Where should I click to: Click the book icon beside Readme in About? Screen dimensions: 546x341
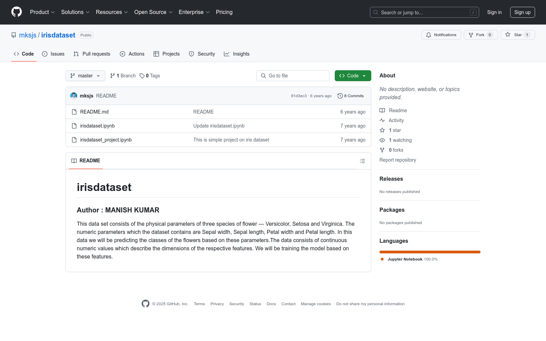(x=382, y=110)
